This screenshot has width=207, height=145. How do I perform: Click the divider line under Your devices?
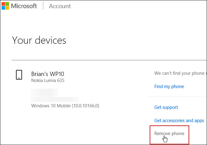109,60
